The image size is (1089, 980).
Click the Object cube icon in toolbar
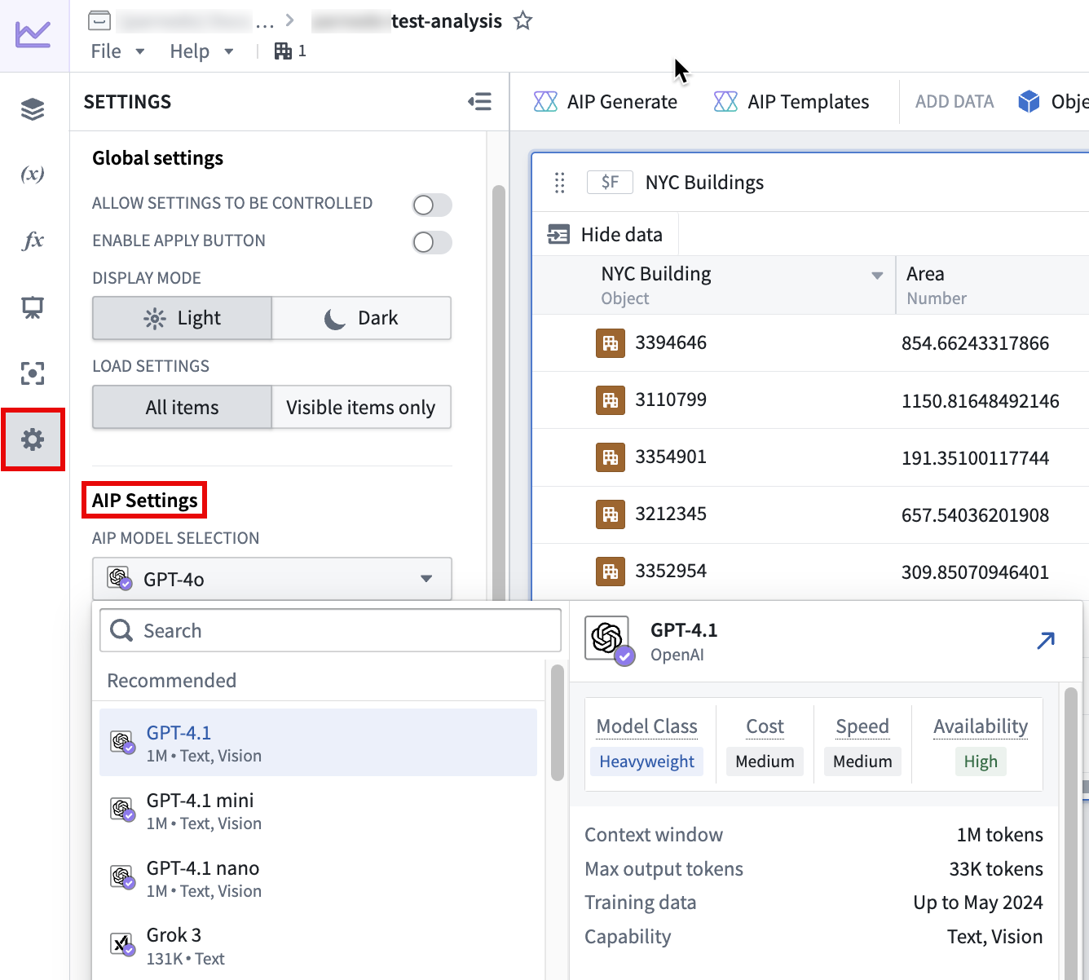coord(1029,101)
